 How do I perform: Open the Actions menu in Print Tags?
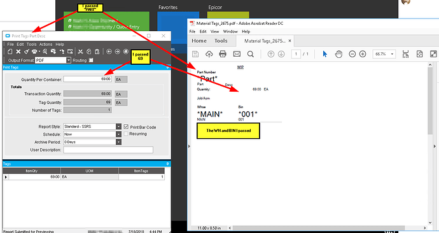46,45
